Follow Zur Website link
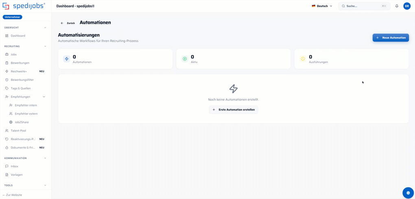415x199 pixels. coord(13,195)
